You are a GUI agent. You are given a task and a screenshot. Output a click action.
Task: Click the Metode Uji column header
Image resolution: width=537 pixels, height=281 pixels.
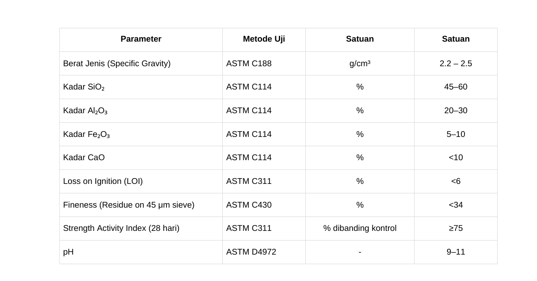coord(264,39)
